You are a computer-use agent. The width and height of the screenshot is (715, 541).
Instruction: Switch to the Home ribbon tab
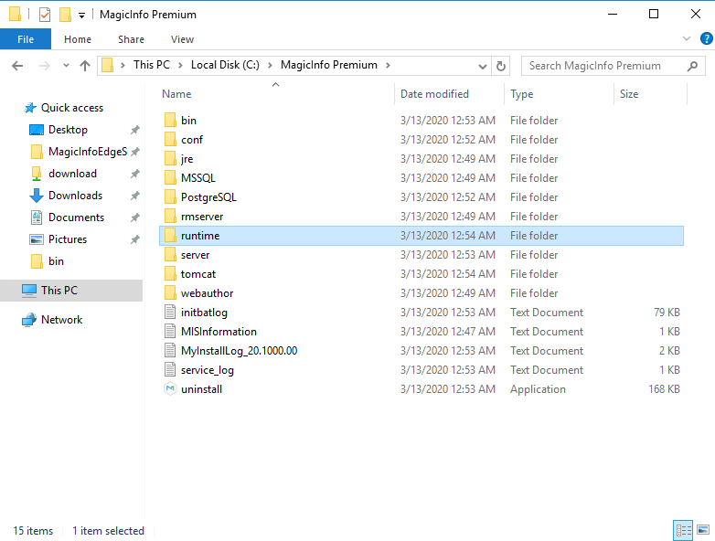[78, 39]
